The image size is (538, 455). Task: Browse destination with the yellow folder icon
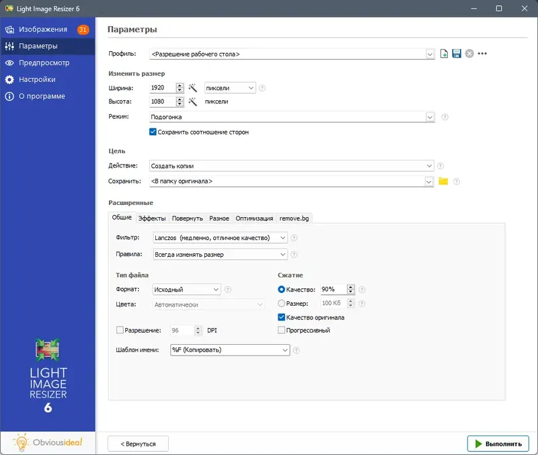click(443, 181)
